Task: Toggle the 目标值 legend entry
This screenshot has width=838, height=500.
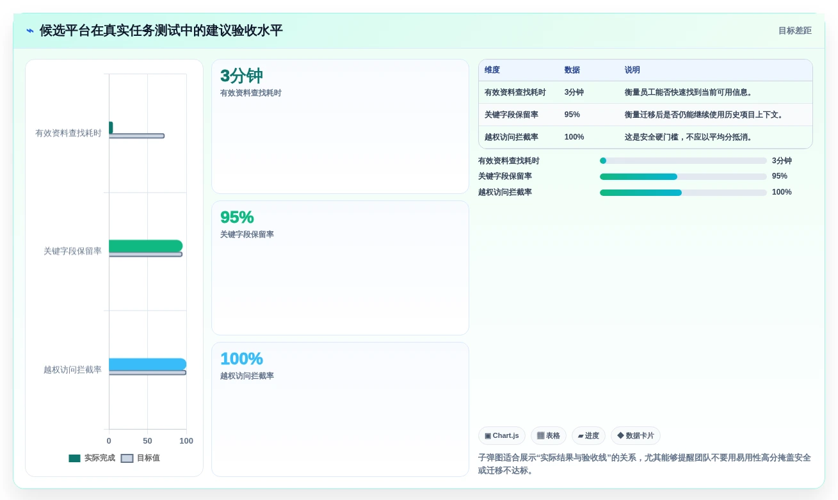Action: [140, 458]
